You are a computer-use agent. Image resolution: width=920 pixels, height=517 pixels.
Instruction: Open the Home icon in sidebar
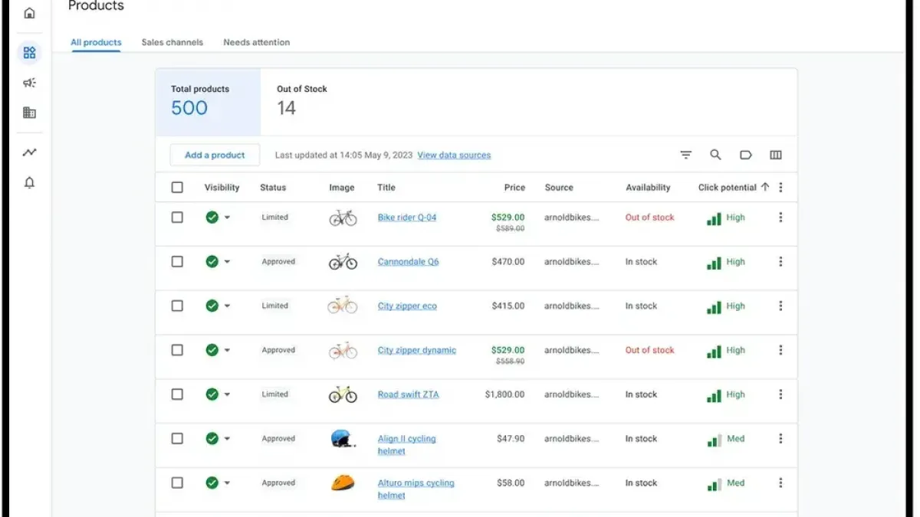pyautogui.click(x=29, y=13)
